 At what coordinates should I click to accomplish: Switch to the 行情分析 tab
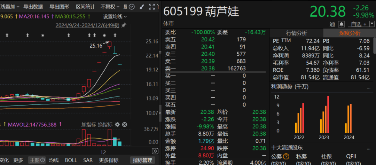tap(296, 33)
